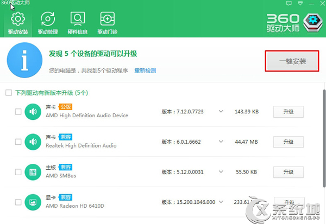Click the 兼容 tag on the AMD SMBus row
This screenshot has width=326, height=224.
pyautogui.click(x=65, y=167)
